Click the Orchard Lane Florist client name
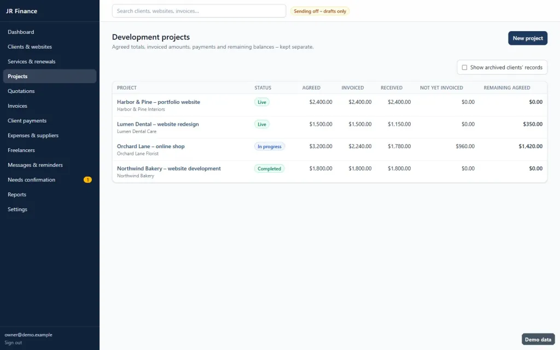This screenshot has width=560, height=350. [x=138, y=154]
